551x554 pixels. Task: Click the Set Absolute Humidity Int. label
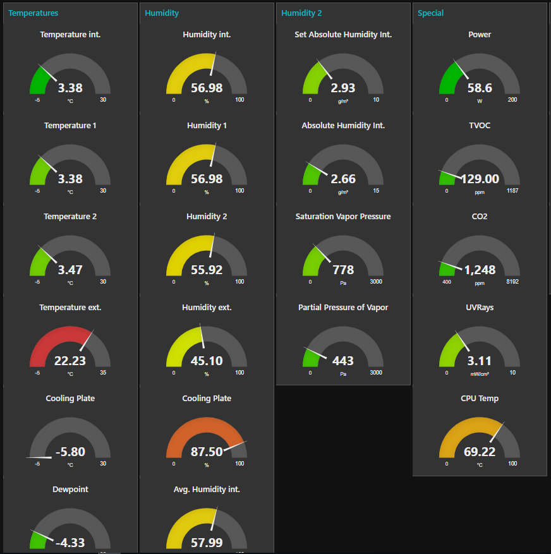(x=343, y=35)
